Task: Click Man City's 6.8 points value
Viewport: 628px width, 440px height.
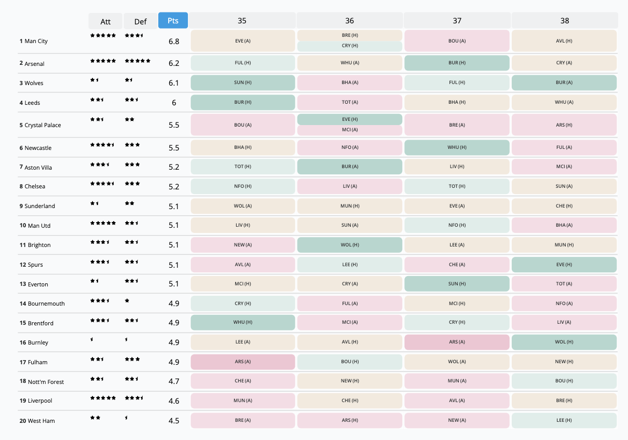Action: click(174, 41)
